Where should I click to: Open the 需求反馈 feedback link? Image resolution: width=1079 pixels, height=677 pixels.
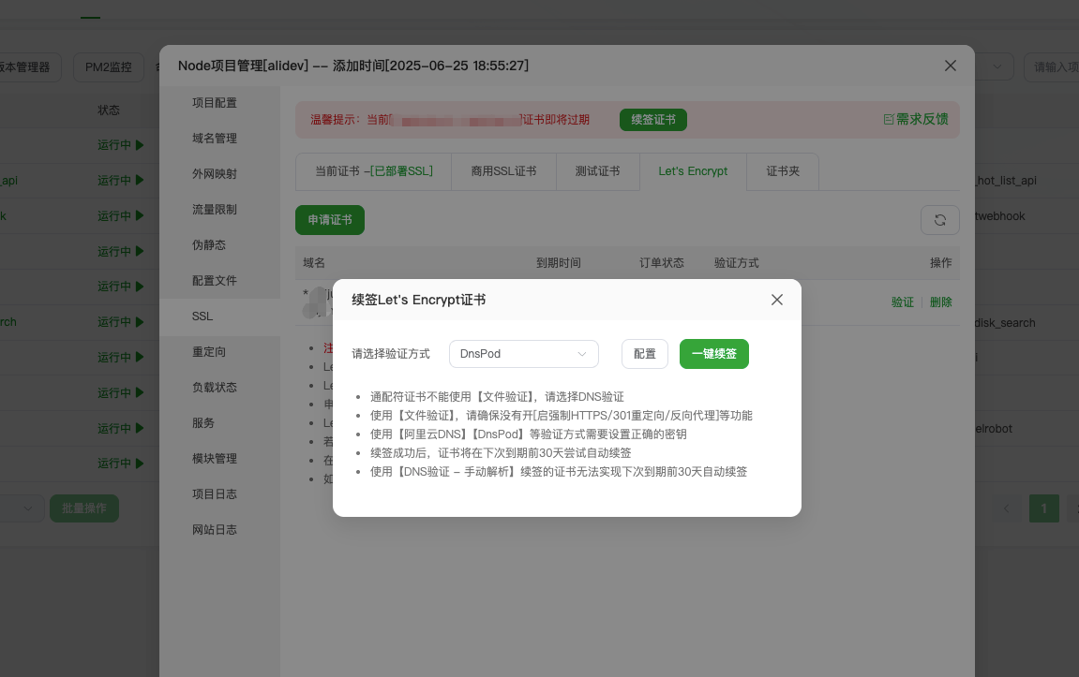[916, 120]
